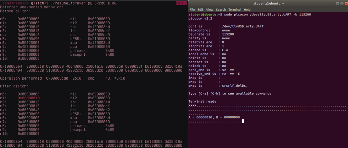Screen dimensions: 348x148
Task: Click the 'noinit is : no' line
Action: (207, 58)
